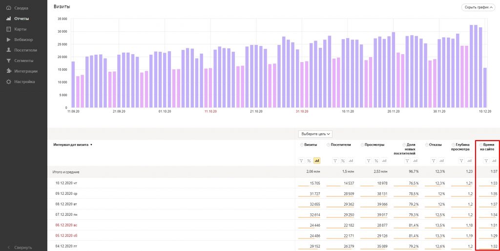This screenshot has height=251, width=500.
Task: Open the Выберите цель dropdown
Action: coord(315,134)
